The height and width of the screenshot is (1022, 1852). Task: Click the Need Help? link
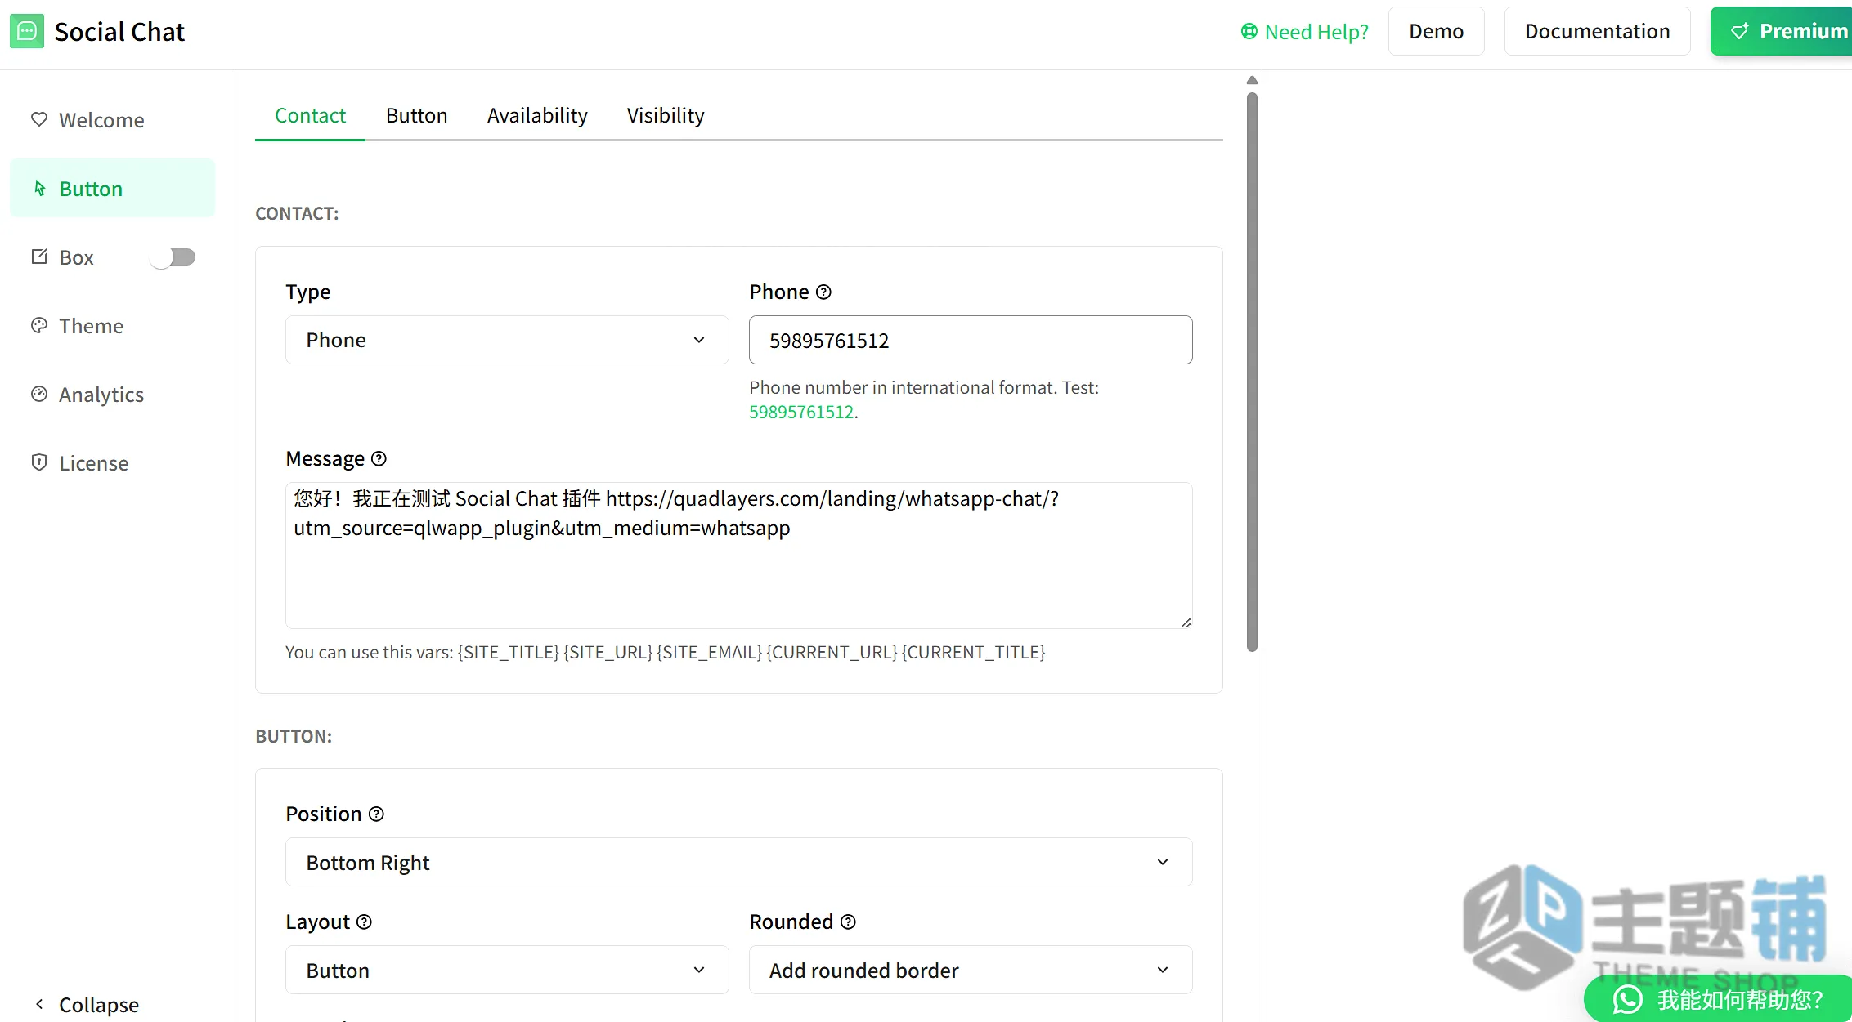(1305, 32)
